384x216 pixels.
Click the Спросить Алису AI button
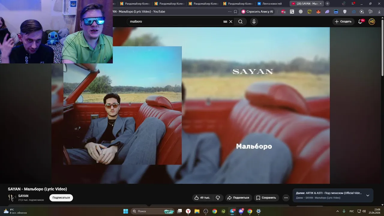(x=257, y=12)
